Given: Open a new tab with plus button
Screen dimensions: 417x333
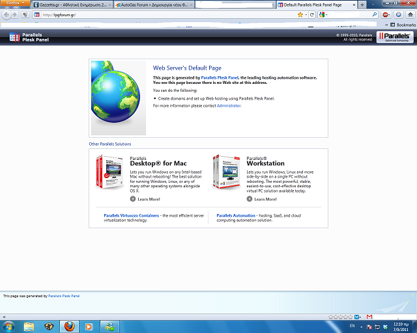Looking at the screenshot, I should 362,5.
